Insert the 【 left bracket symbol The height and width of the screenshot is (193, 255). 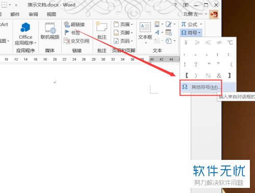point(187,75)
